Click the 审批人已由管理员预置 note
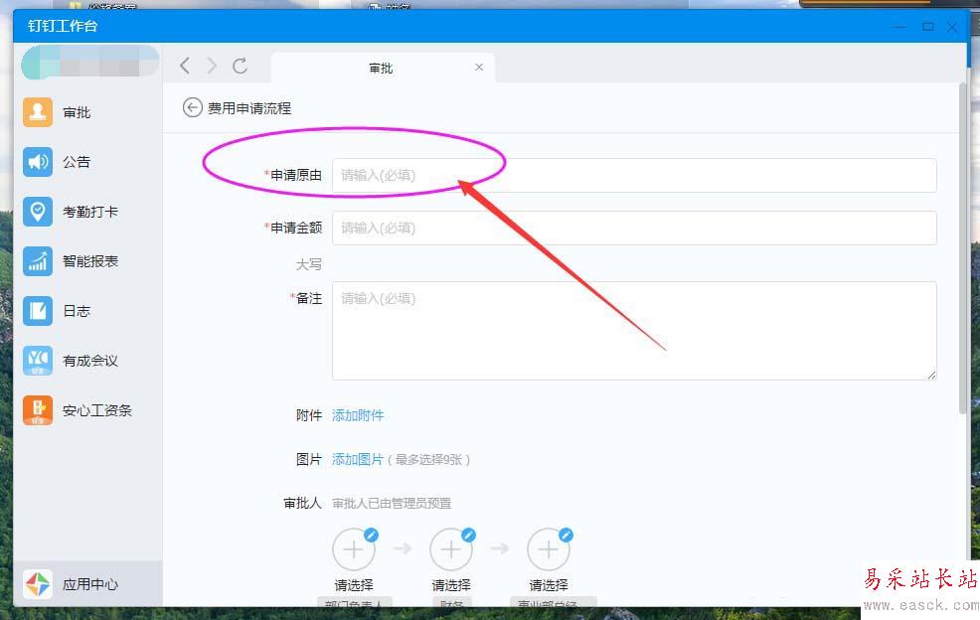 (x=392, y=503)
